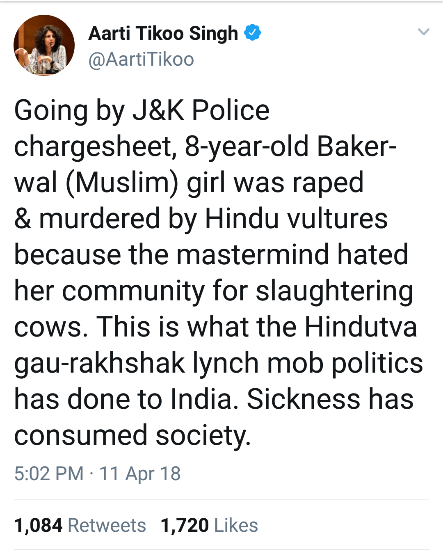Open the Likes label list
443x554 pixels.
(236, 525)
